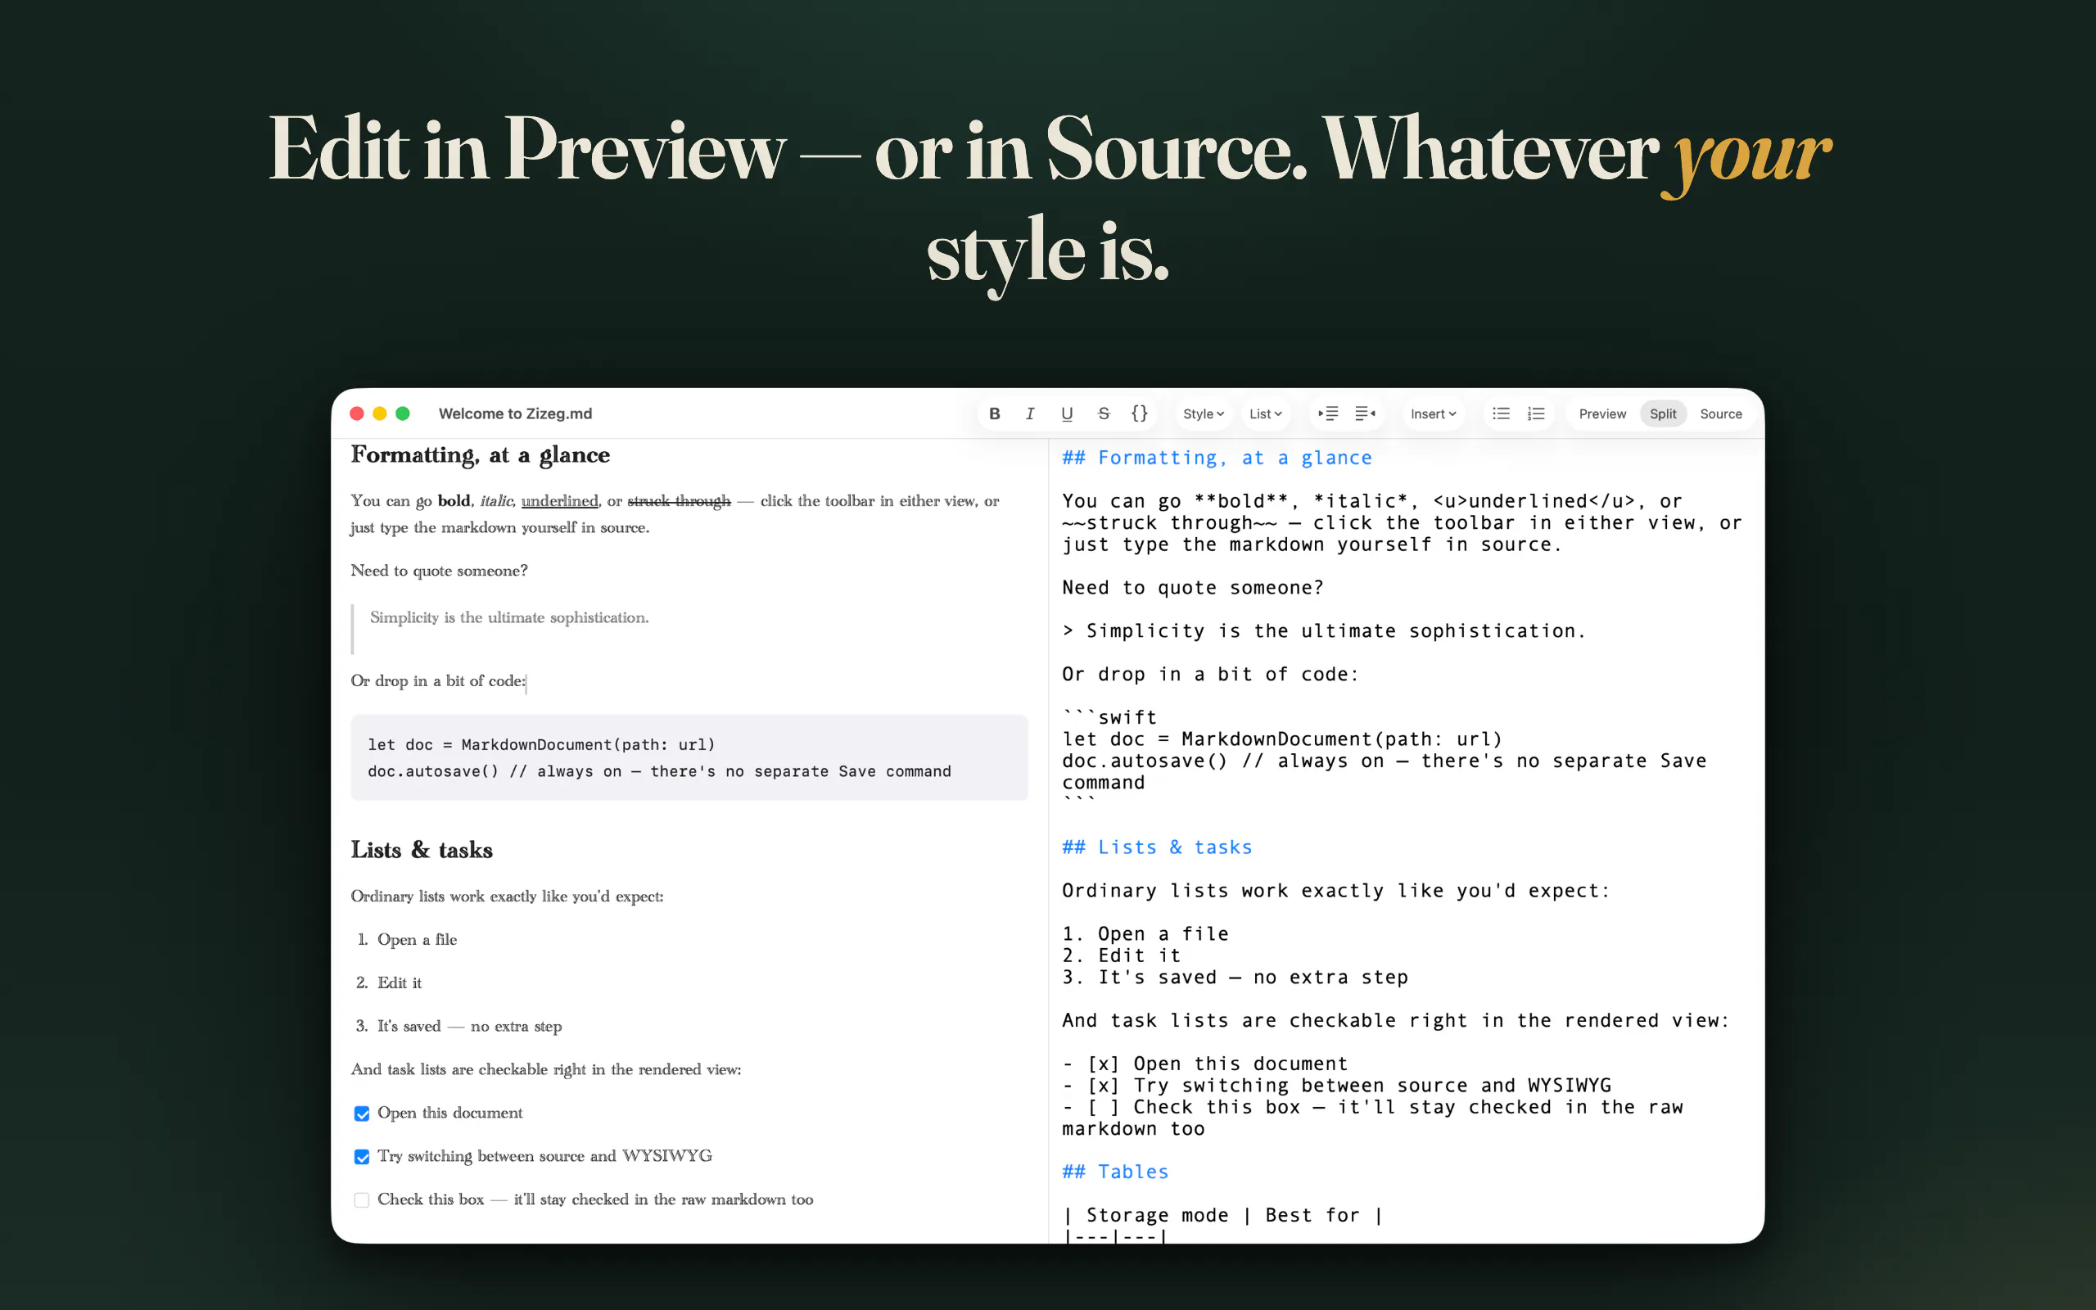This screenshot has width=2096, height=1310.
Task: Apply italic formatting from the toolbar
Action: coord(1030,414)
